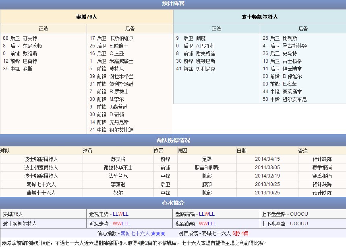Click '盘路赢输 - WWLLL' for 凯尔特人
346x247 pixels.
(196, 224)
